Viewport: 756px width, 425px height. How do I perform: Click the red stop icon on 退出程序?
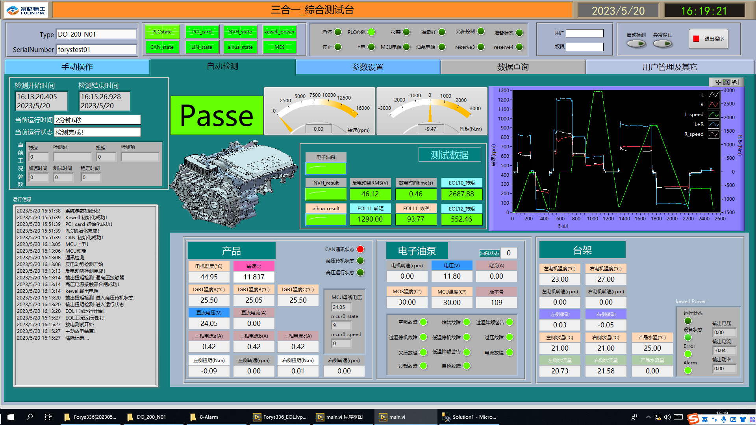(x=696, y=39)
